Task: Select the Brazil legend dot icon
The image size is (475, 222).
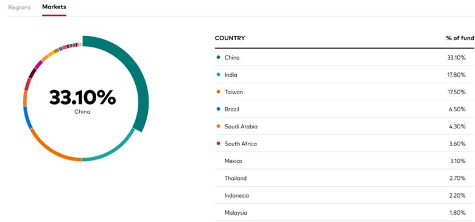Action: [x=218, y=109]
